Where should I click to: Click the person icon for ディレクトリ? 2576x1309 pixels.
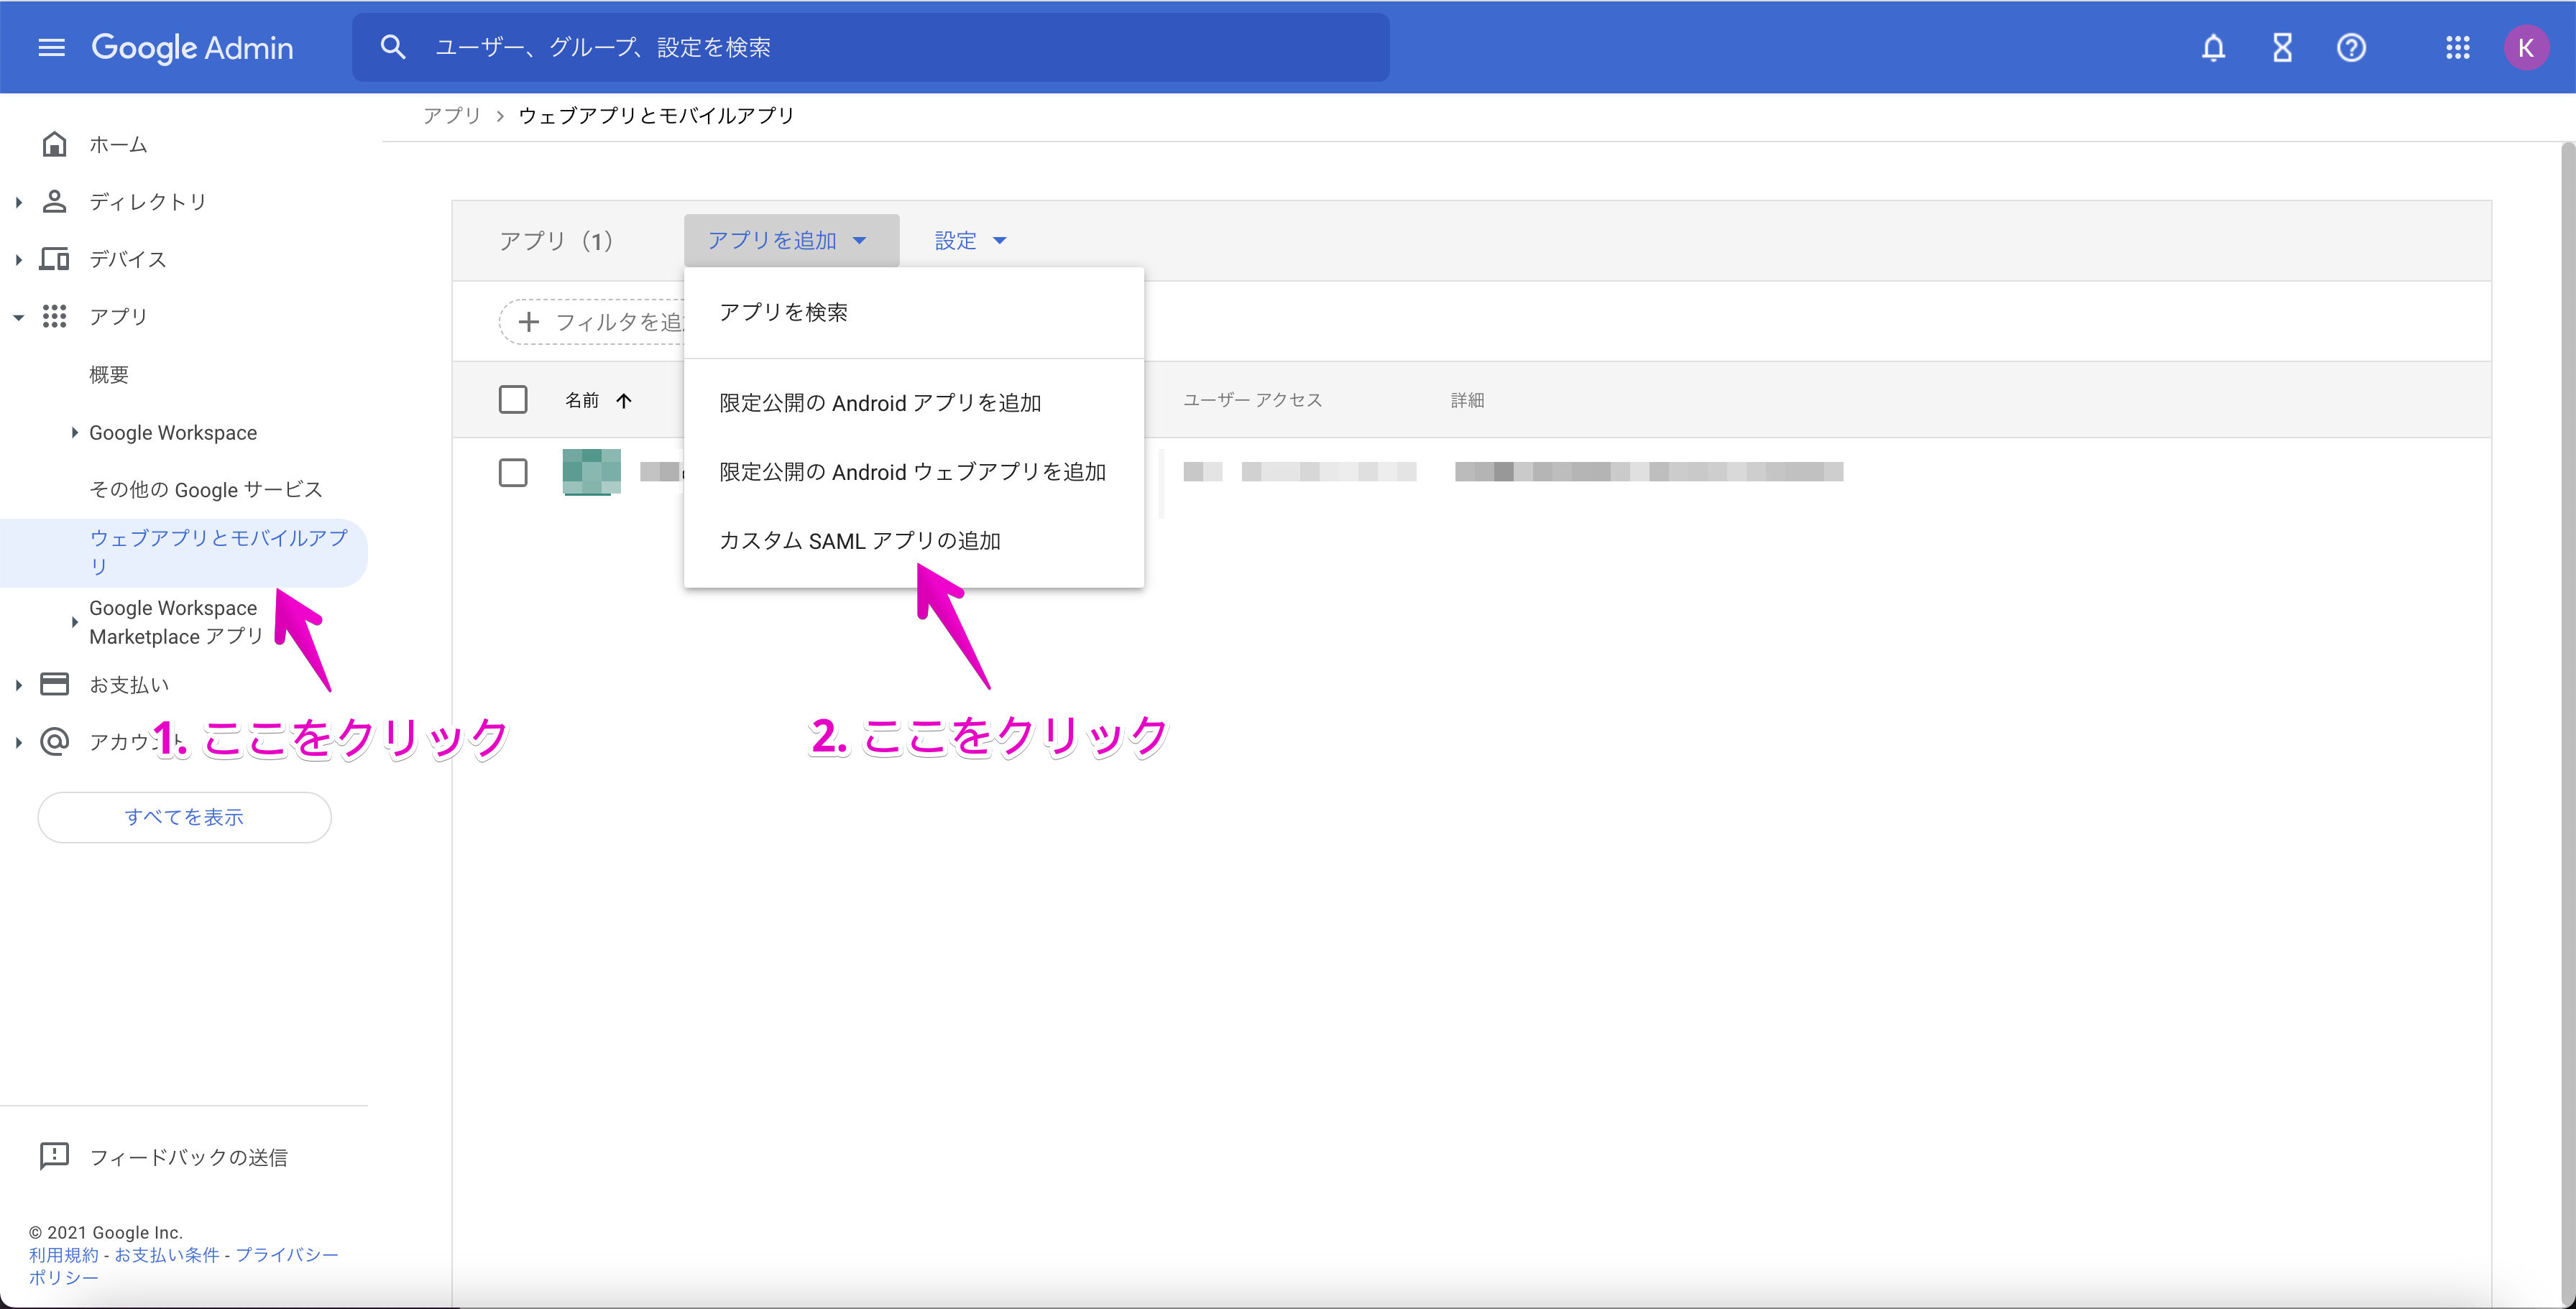tap(54, 202)
